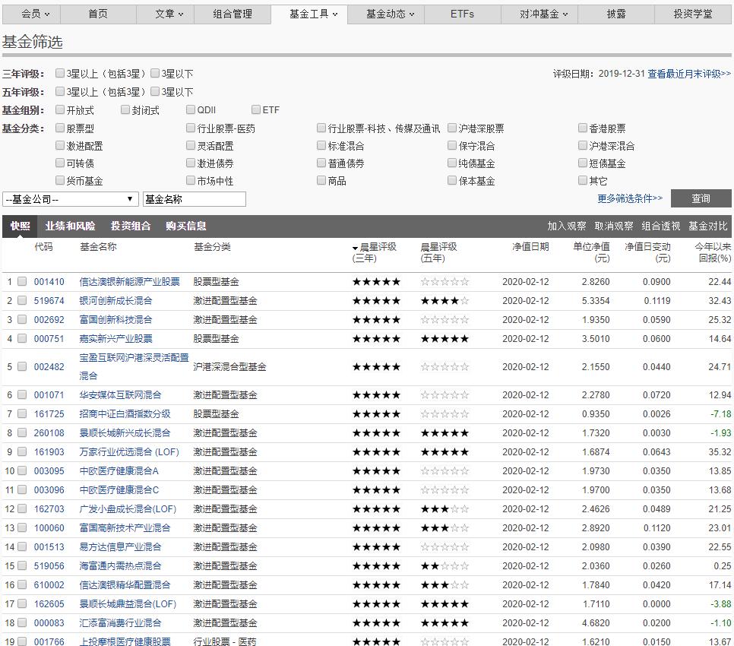Select the unit net value 5.3354
The image size is (734, 646).
[x=596, y=300]
